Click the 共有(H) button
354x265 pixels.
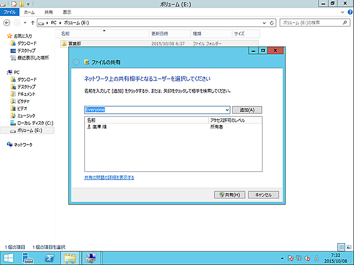[230, 195]
